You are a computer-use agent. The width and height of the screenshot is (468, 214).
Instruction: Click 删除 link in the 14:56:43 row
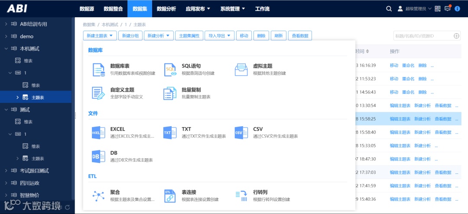click(422, 92)
